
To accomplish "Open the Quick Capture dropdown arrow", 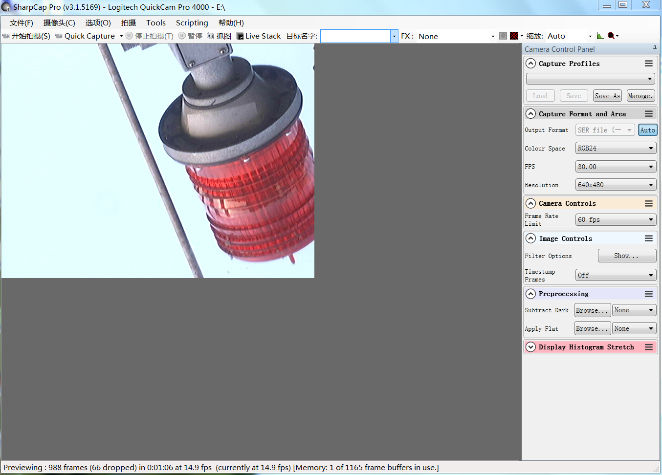I will [121, 36].
